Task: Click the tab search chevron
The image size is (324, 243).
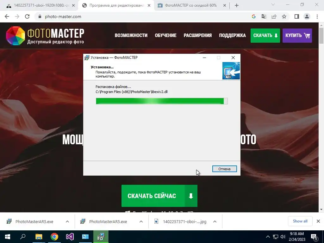Action: pyautogui.click(x=273, y=4)
